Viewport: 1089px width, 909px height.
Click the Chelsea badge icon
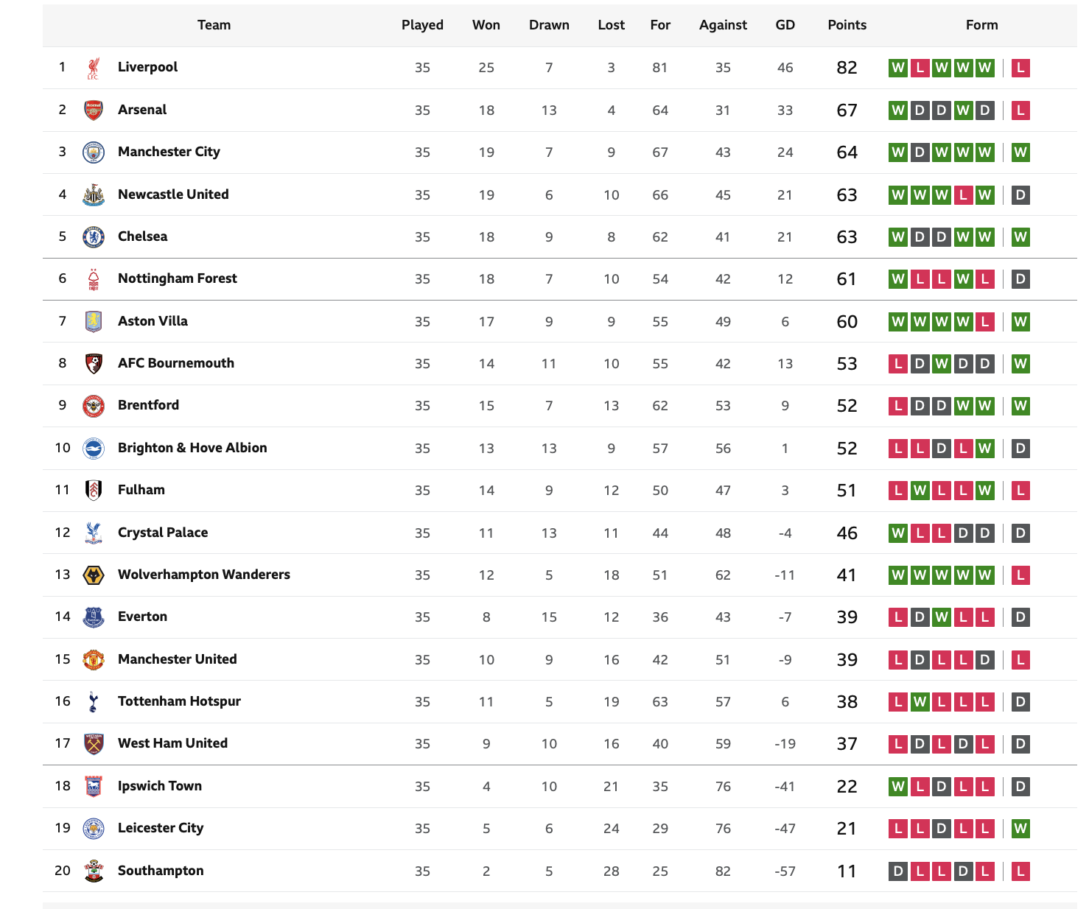[93, 236]
